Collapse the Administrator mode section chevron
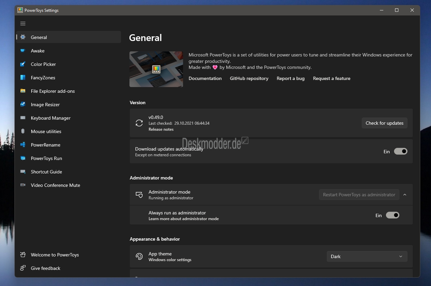Screen dimensions: 431x286 pyautogui.click(x=405, y=195)
